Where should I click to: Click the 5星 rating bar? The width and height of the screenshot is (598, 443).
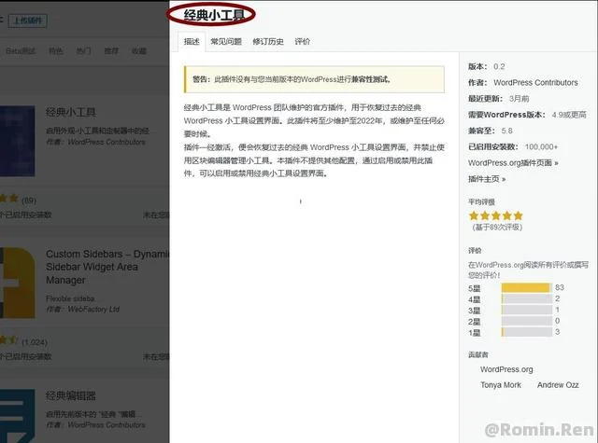[x=526, y=287]
